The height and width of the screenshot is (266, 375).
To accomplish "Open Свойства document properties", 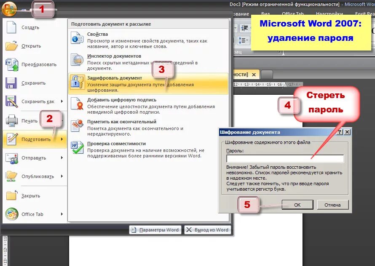I will coord(148,40).
